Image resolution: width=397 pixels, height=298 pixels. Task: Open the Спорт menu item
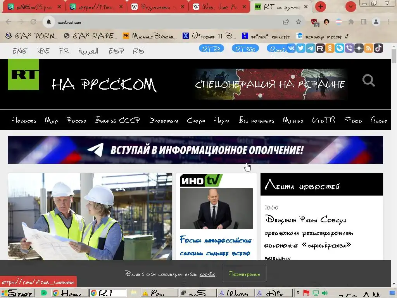(x=196, y=120)
